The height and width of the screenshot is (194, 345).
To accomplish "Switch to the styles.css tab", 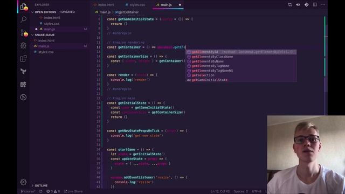I will [x=135, y=5].
